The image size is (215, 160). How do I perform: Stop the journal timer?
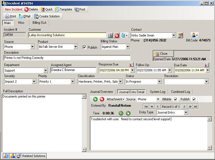click(x=128, y=113)
